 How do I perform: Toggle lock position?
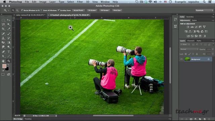(193, 54)
